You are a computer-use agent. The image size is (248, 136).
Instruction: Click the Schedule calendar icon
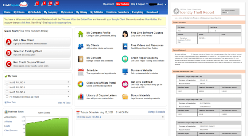81,72
